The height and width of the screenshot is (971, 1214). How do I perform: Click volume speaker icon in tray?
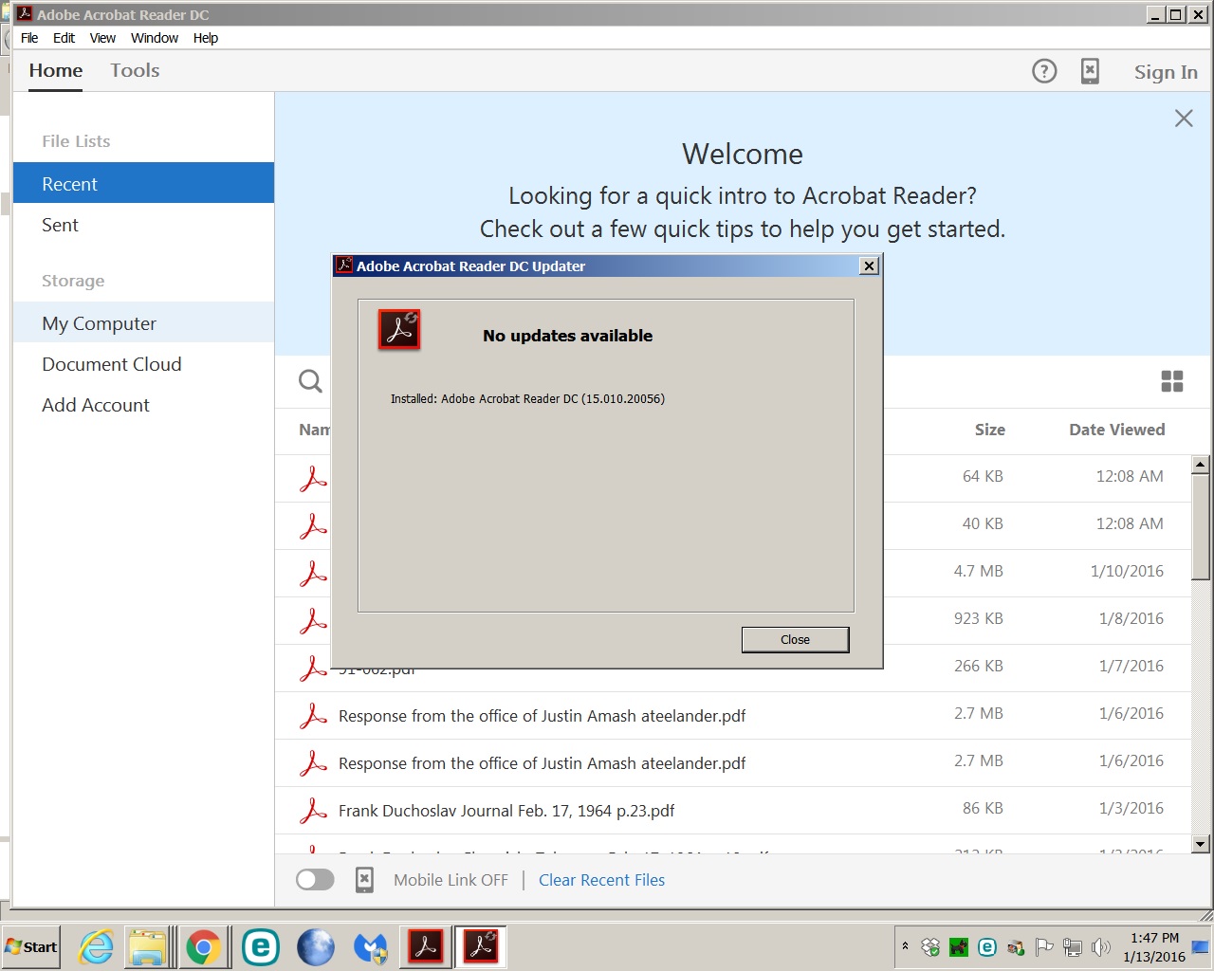tap(1100, 946)
